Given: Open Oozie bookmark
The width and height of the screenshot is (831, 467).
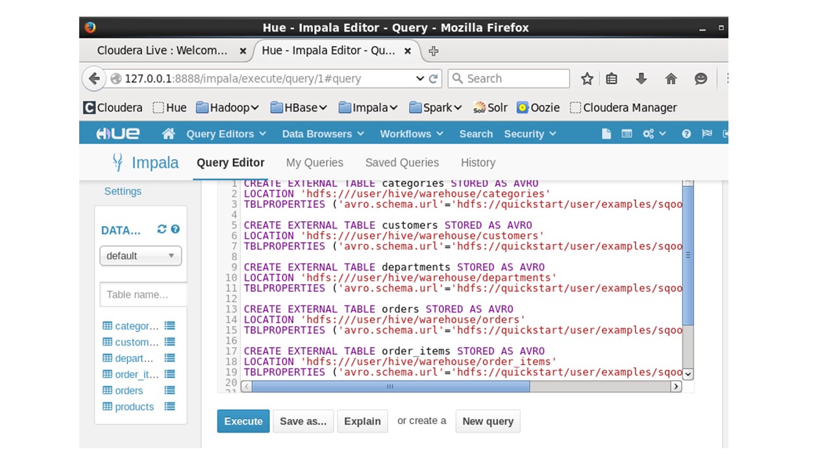Looking at the screenshot, I should pos(538,108).
